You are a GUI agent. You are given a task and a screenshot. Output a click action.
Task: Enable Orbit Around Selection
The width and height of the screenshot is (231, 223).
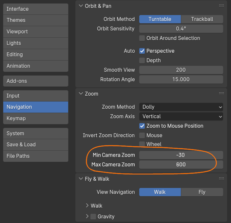[x=142, y=38]
